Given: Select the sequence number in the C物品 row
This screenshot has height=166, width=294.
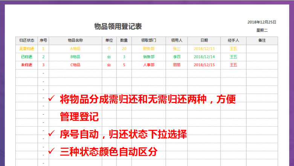Looking at the screenshot, I should click(x=43, y=65).
